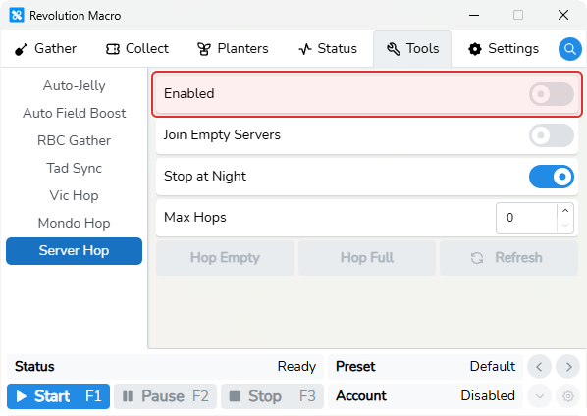Switch to the Status tab
The width and height of the screenshot is (587, 416).
tap(328, 49)
